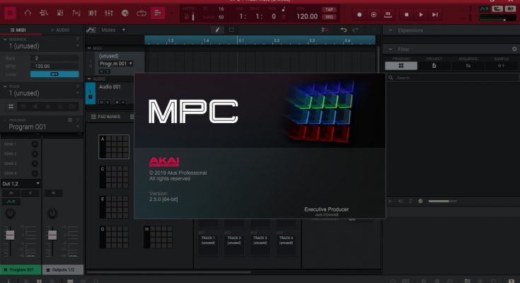520x283 pixels.
Task: Click the Overdub button in transport
Action: click(373, 13)
